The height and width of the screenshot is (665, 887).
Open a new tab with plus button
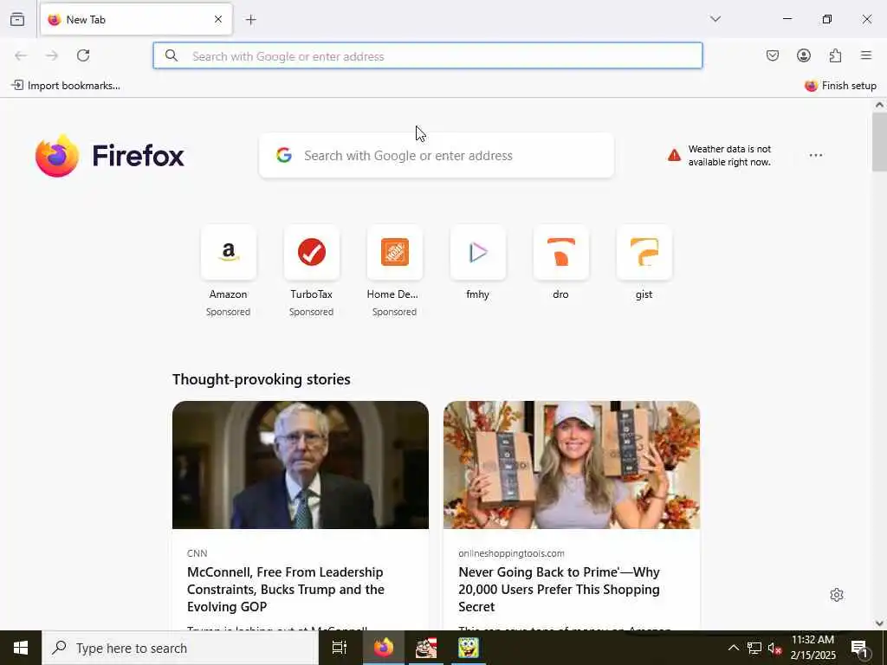(x=250, y=20)
